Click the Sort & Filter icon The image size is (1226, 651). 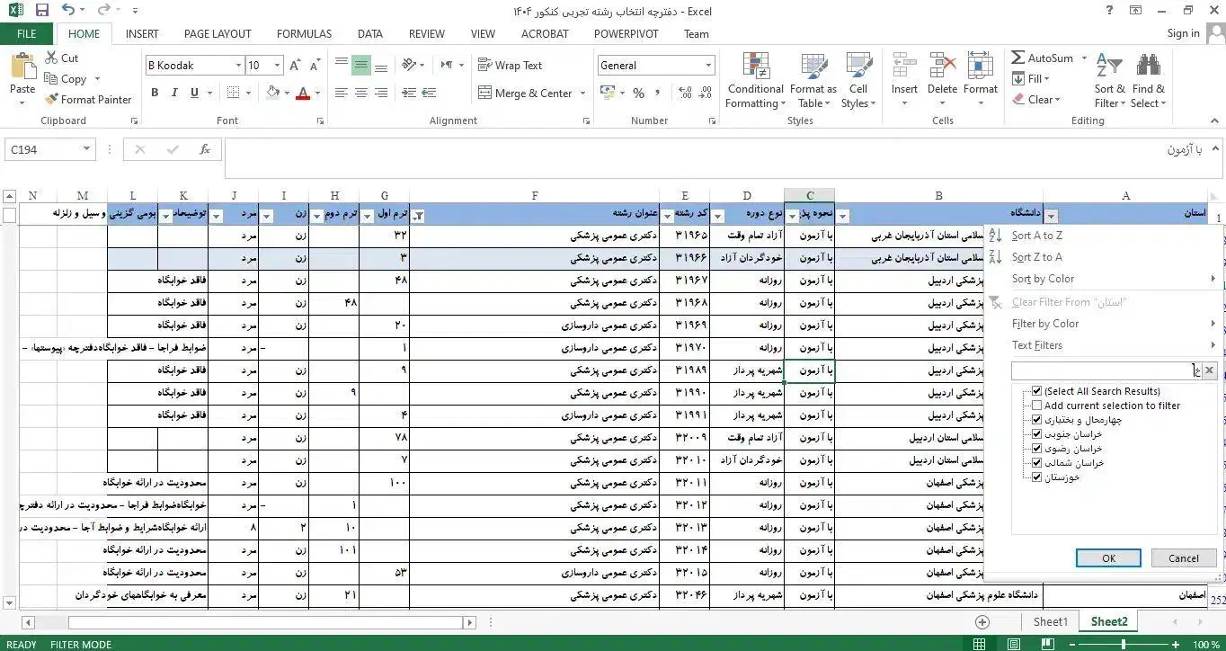pos(1109,80)
